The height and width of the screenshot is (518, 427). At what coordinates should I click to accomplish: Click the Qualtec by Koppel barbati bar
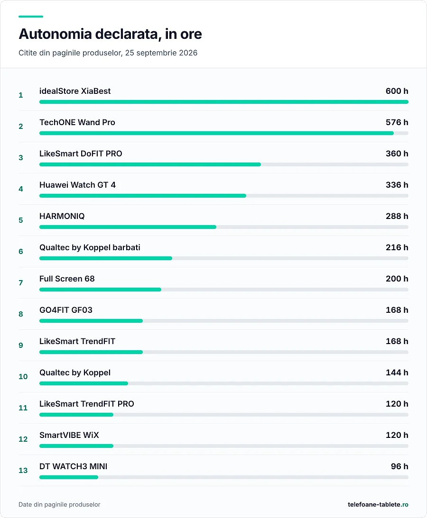click(223, 258)
